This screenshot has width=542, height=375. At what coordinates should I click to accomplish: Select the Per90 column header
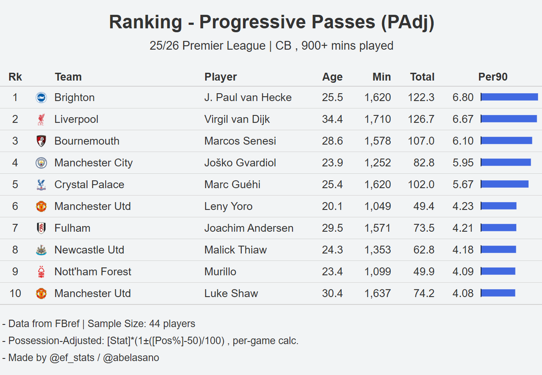493,77
